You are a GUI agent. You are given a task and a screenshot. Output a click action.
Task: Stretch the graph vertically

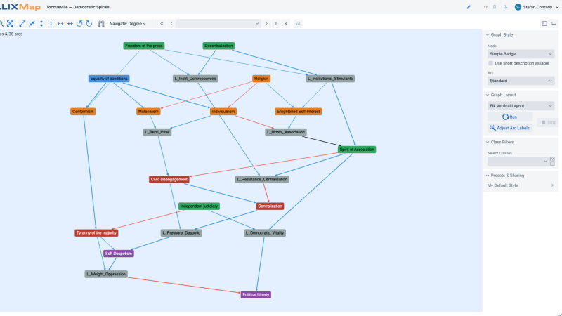(x=41, y=24)
